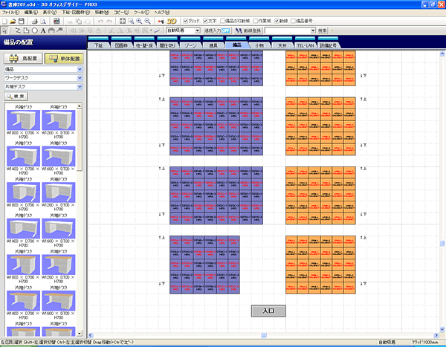The image size is (446, 347).
Task: Click the zoom in magnifier icon
Action: 139,22
